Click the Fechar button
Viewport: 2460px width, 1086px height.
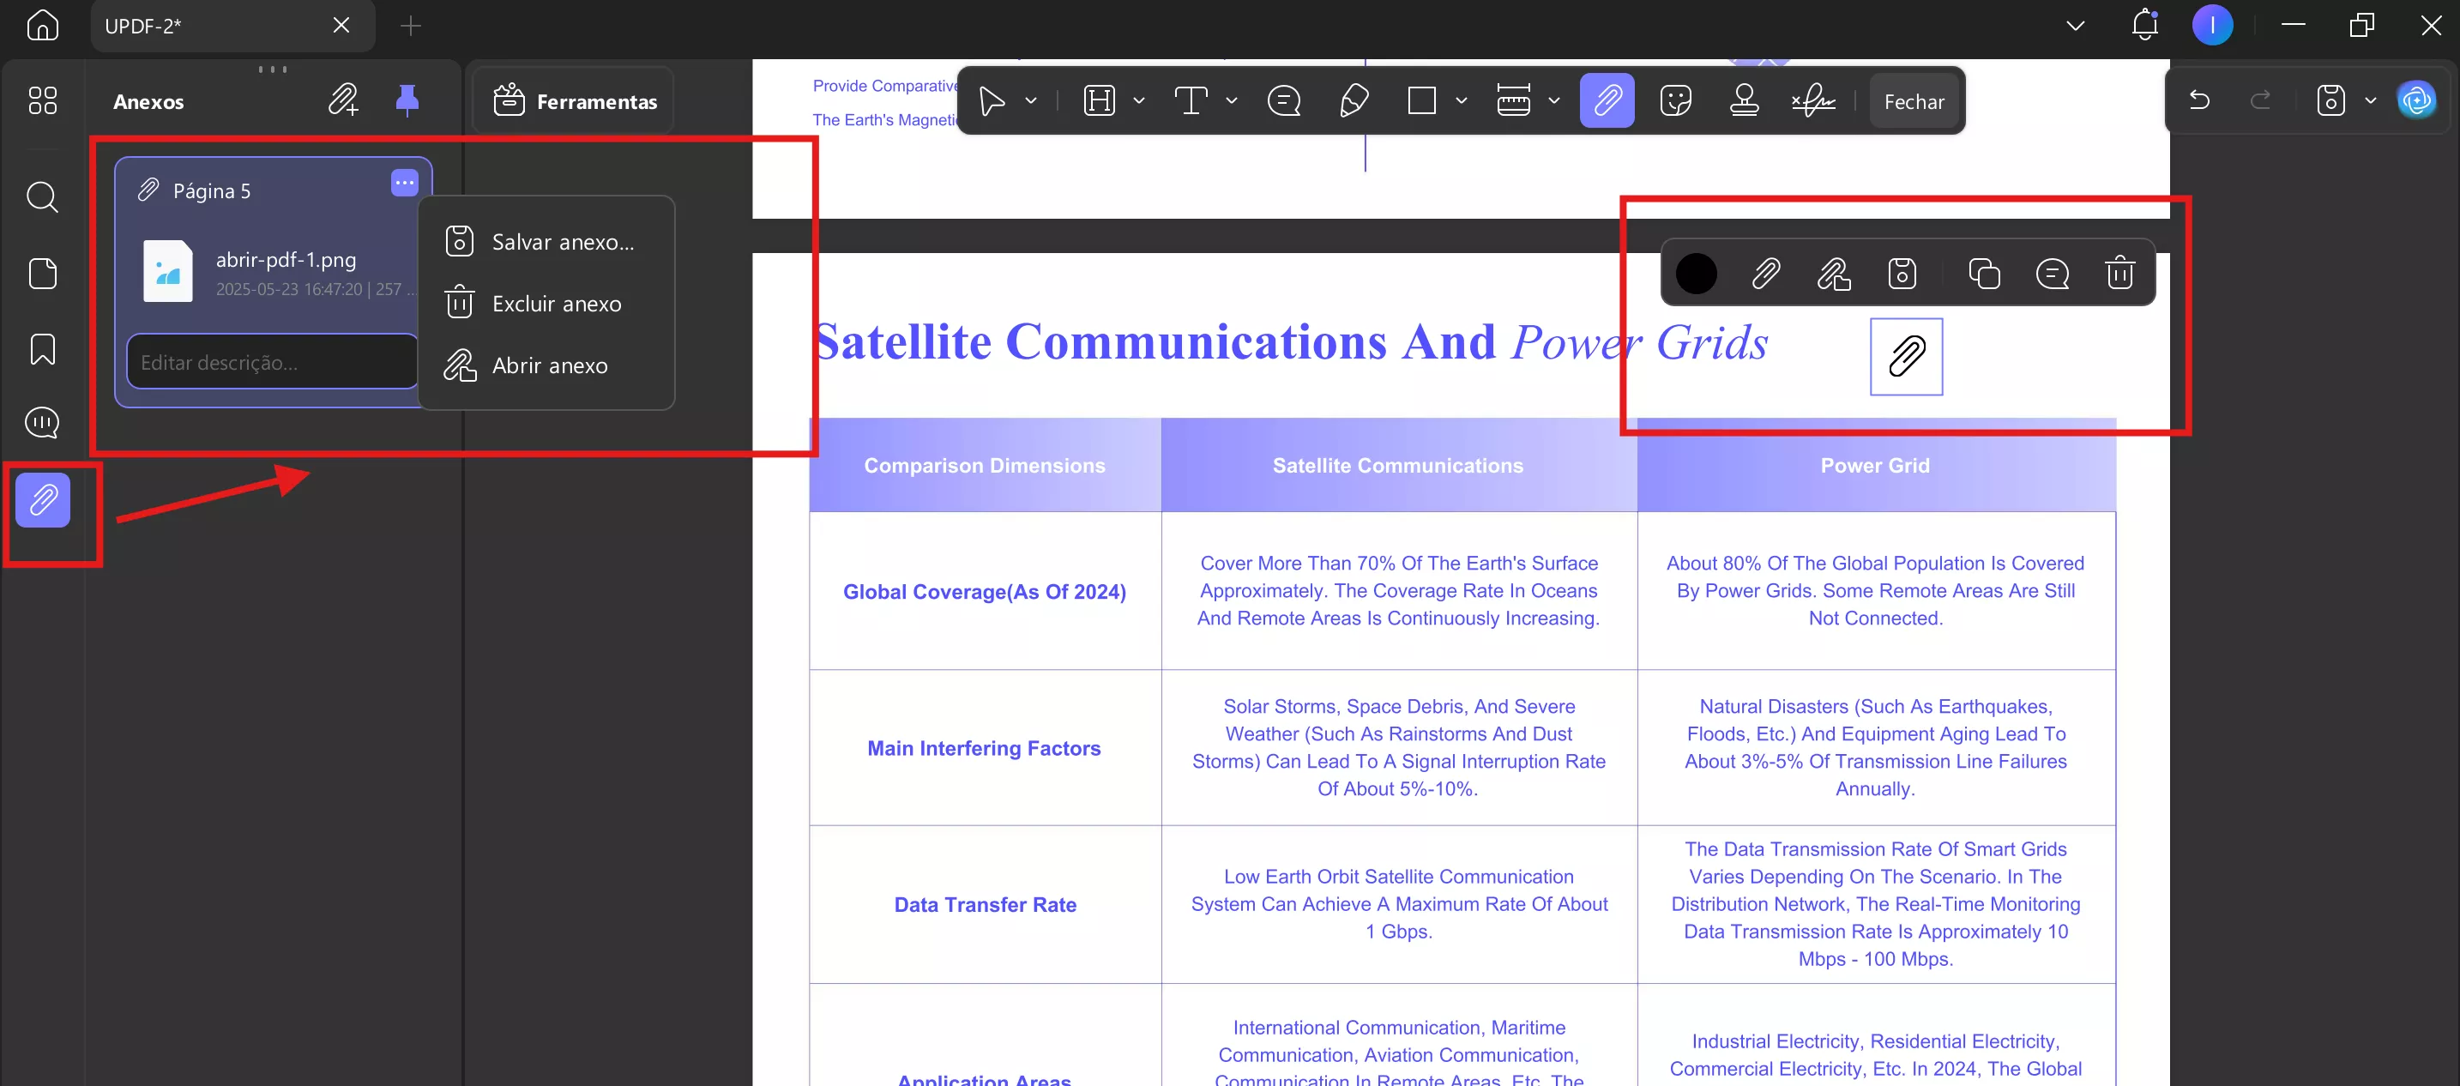click(x=1914, y=101)
